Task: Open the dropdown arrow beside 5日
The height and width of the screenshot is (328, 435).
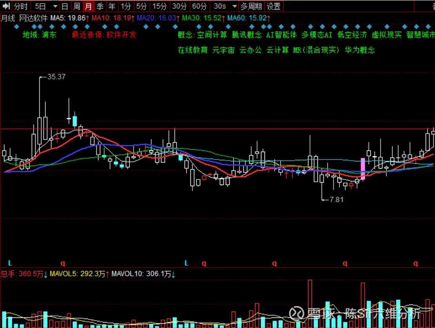Action: [x=55, y=6]
